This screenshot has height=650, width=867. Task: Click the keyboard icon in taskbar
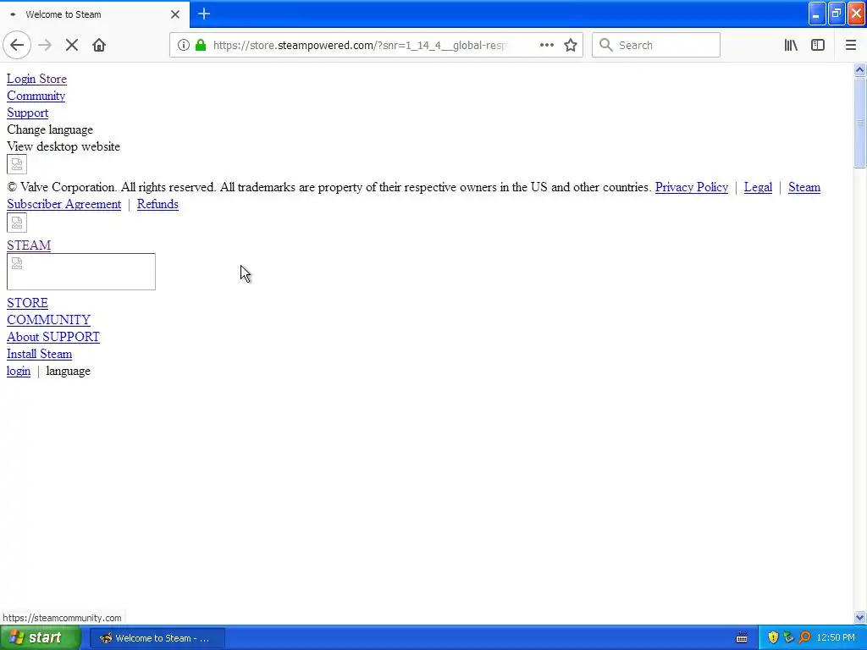pyautogui.click(x=742, y=638)
